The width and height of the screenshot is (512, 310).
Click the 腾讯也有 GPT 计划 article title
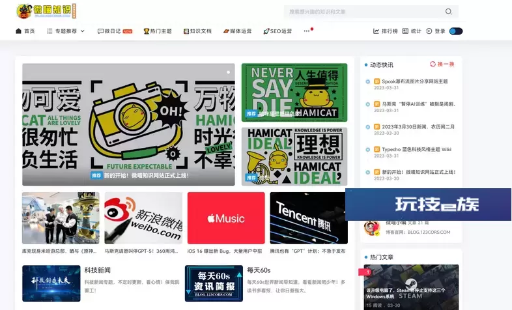(x=307, y=251)
